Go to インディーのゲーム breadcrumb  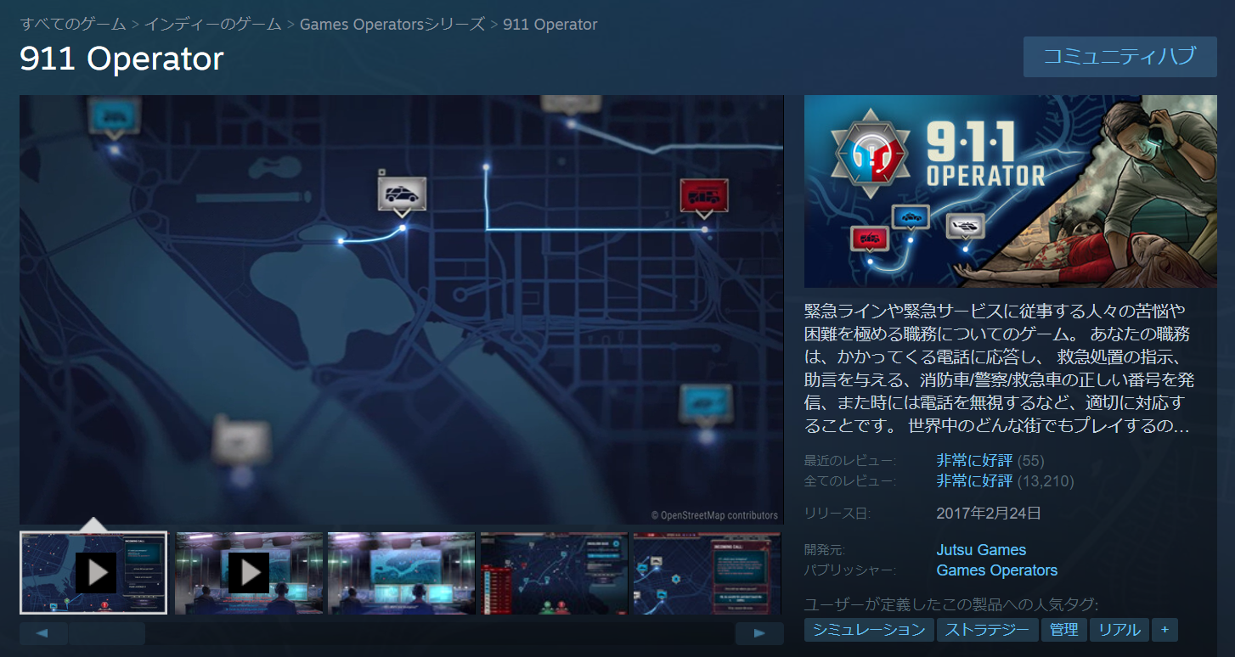tap(212, 25)
